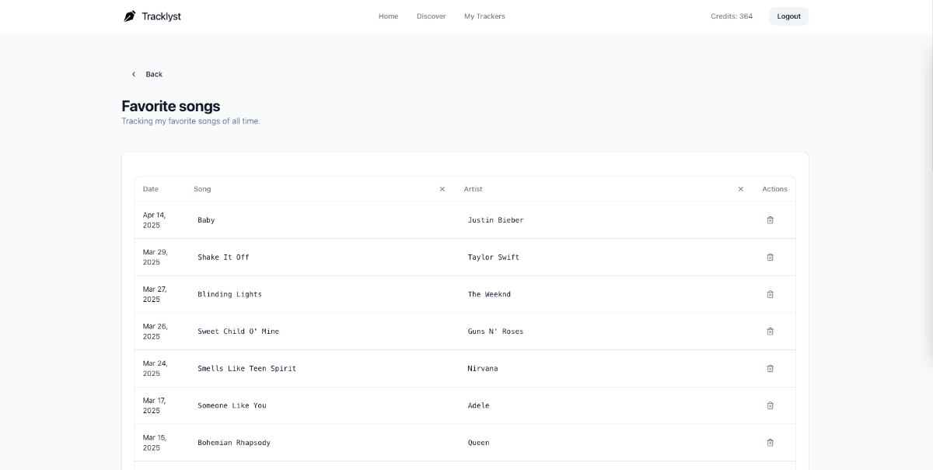This screenshot has width=933, height=470.
Task: Click the Mar 24, 2025 date
Action: pos(155,369)
